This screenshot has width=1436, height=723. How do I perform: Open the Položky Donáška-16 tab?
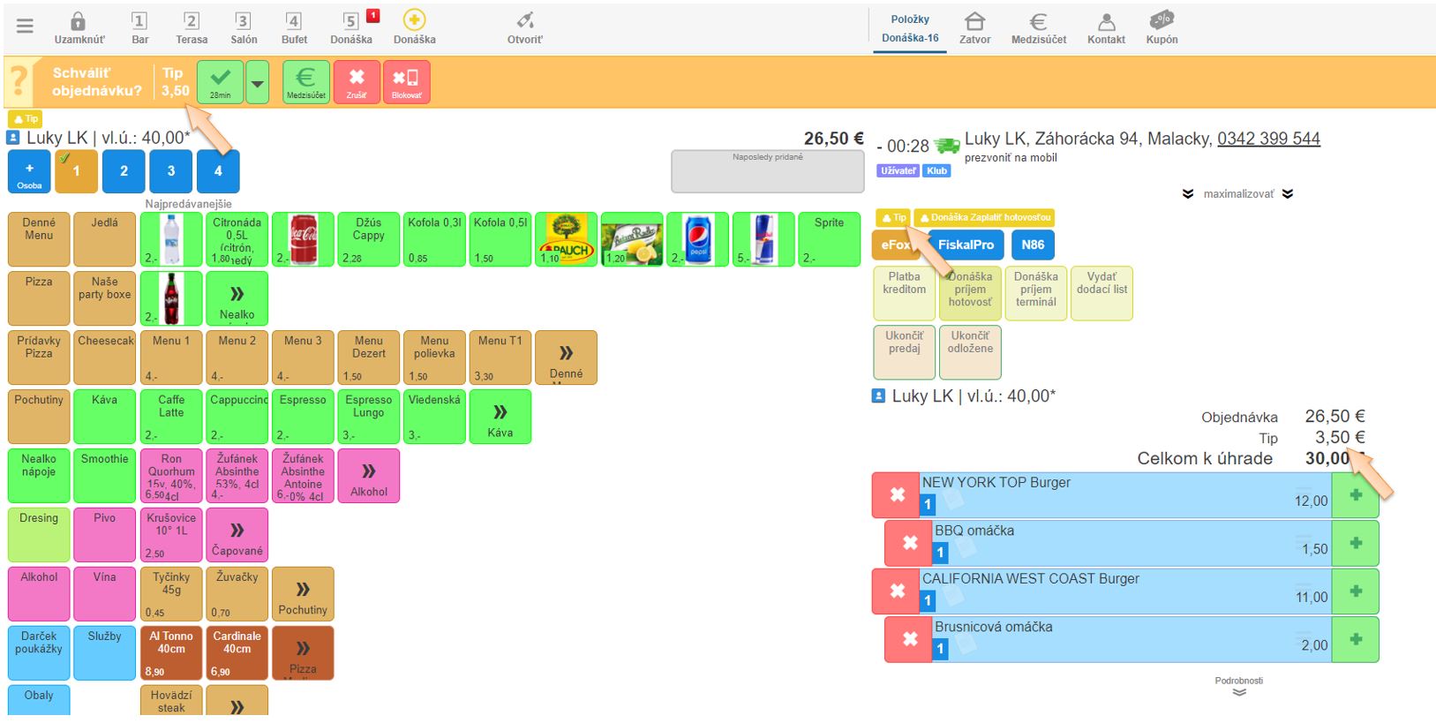click(910, 28)
